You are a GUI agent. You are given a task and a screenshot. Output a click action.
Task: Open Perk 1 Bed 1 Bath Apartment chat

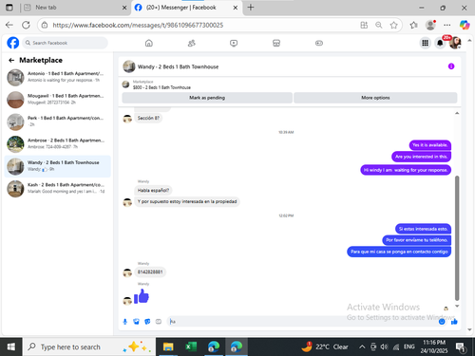point(58,122)
